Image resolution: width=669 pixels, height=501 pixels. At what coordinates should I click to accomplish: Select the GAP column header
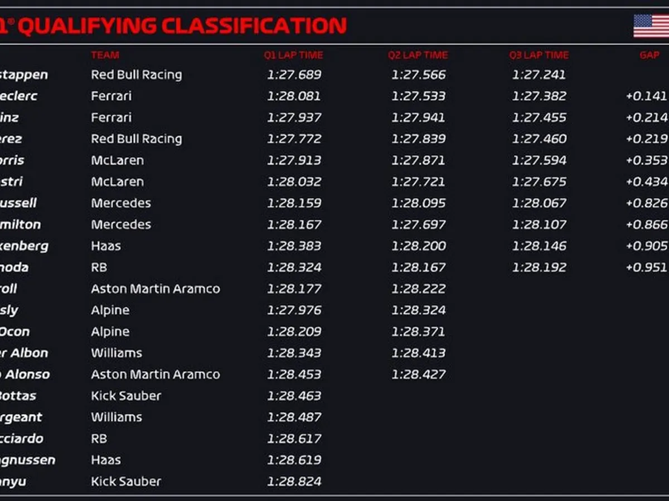coord(649,55)
